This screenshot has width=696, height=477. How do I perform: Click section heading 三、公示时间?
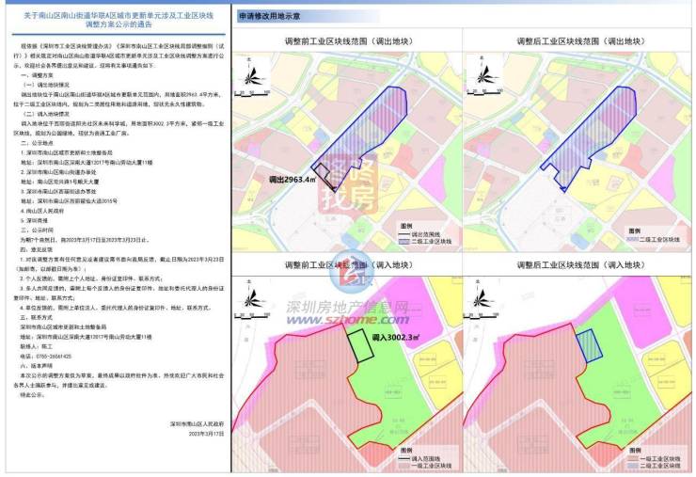point(37,231)
